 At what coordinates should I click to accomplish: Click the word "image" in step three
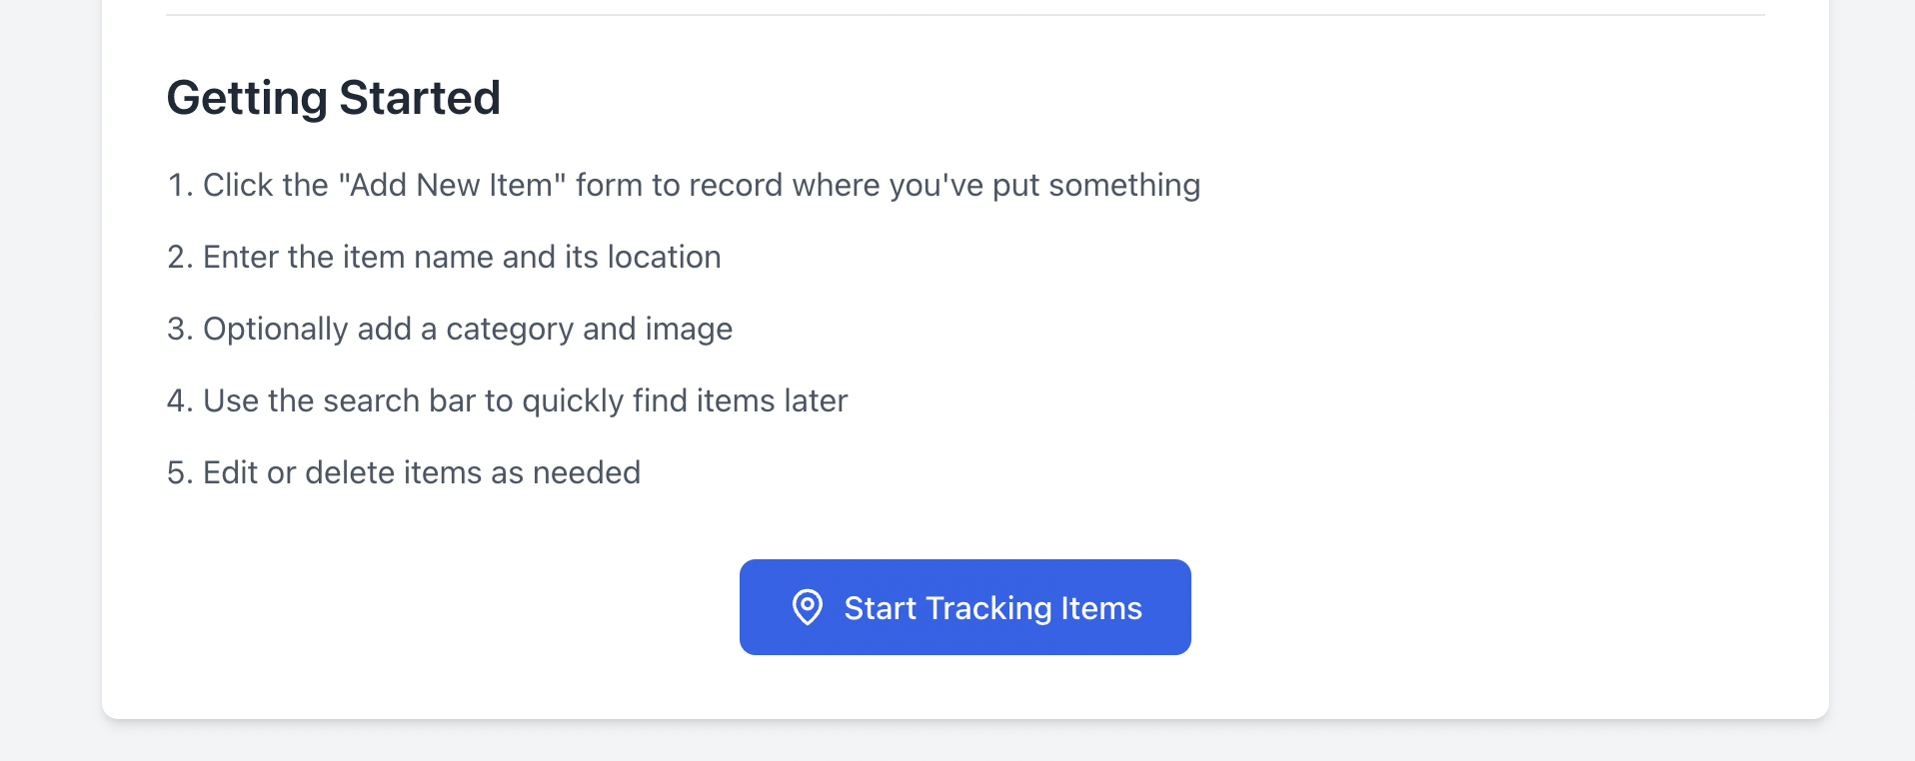(689, 330)
